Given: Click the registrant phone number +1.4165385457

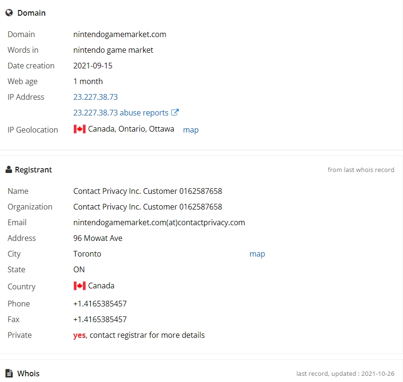Looking at the screenshot, I should pyautogui.click(x=100, y=304).
